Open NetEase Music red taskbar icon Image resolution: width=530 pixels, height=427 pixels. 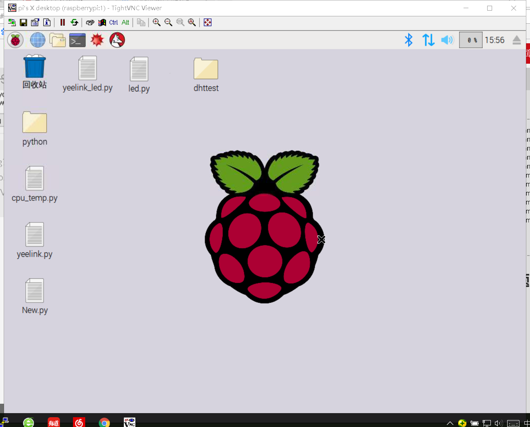[79, 422]
